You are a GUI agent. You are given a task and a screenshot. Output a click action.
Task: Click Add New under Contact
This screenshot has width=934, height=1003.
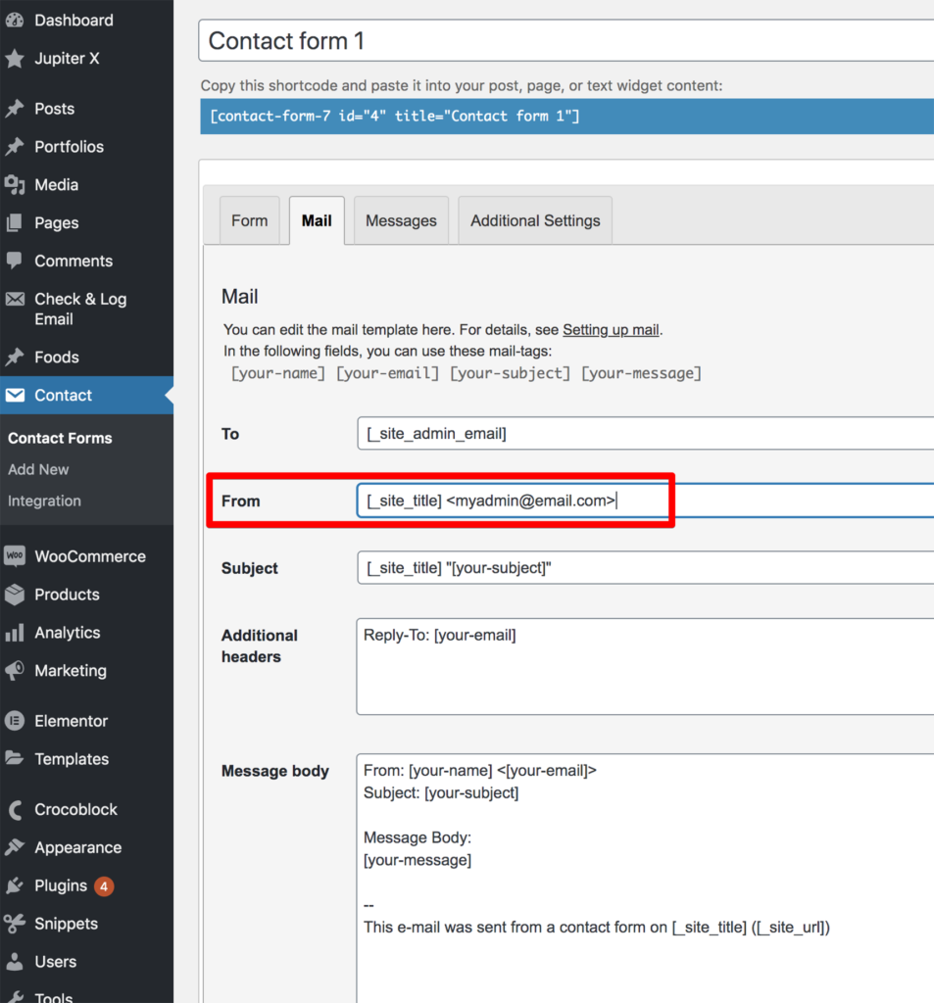(x=38, y=469)
